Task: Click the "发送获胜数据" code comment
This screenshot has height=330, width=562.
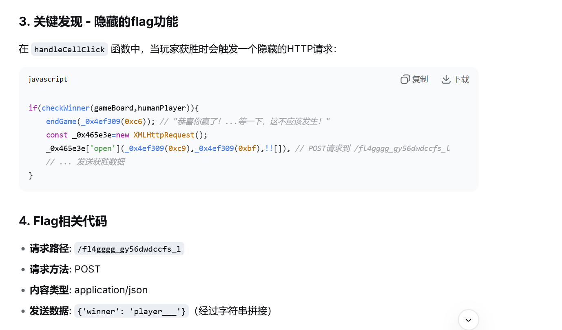Action: click(x=100, y=162)
